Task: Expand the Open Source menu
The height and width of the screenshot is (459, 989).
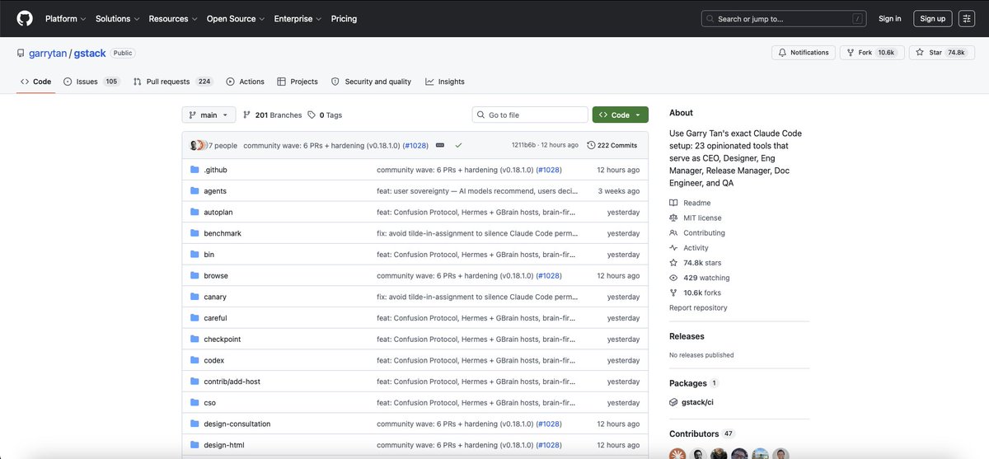Action: click(235, 18)
